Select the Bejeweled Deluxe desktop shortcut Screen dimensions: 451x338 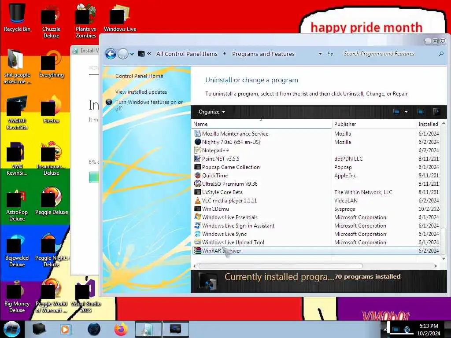(17, 250)
